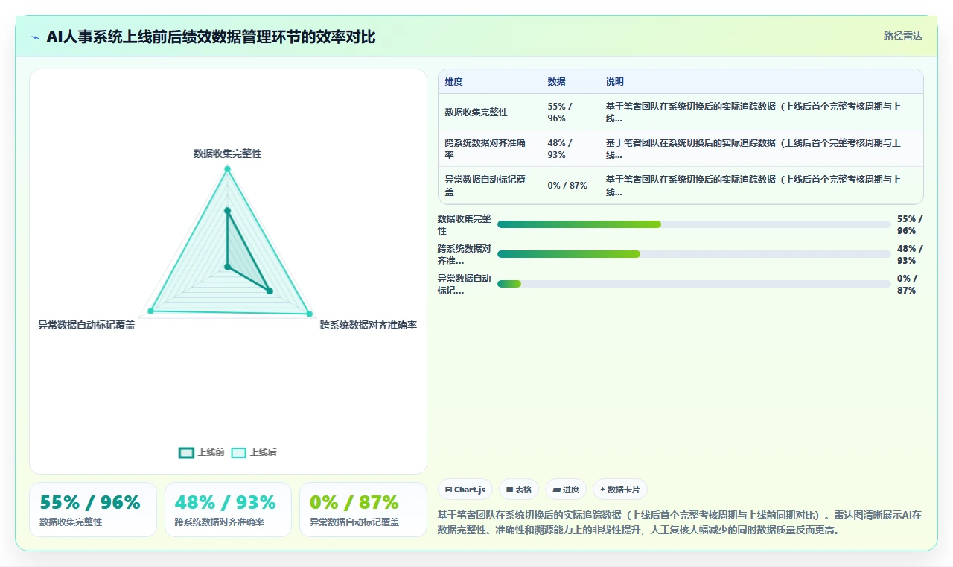
Task: Click the 数据收集完整性 radar axis label
Action: coord(228,153)
